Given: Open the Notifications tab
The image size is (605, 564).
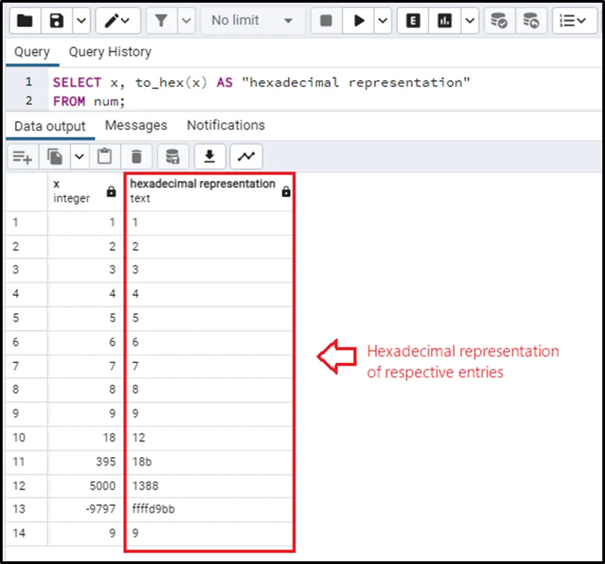Looking at the screenshot, I should [225, 125].
